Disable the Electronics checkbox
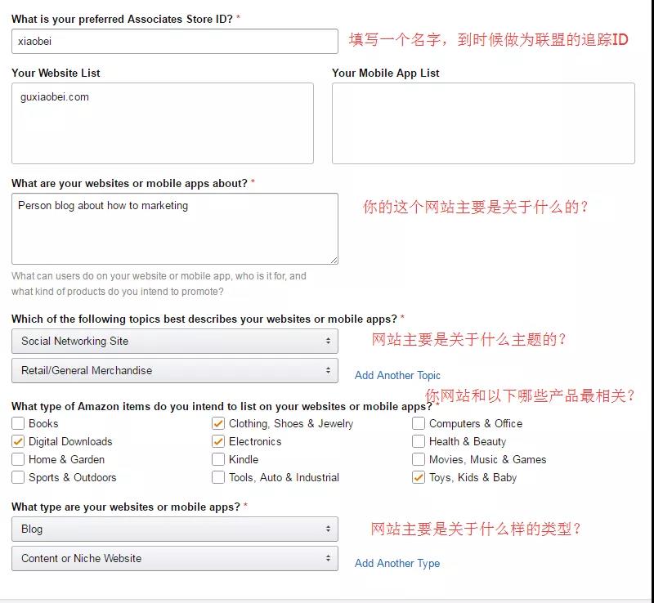This screenshot has width=654, height=603. 217,442
